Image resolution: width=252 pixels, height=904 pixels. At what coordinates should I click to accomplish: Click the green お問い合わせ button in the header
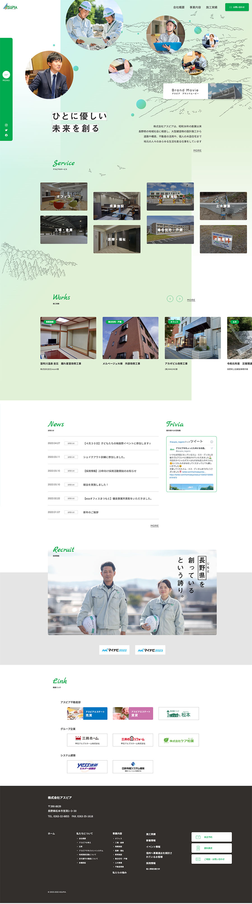click(x=237, y=7)
